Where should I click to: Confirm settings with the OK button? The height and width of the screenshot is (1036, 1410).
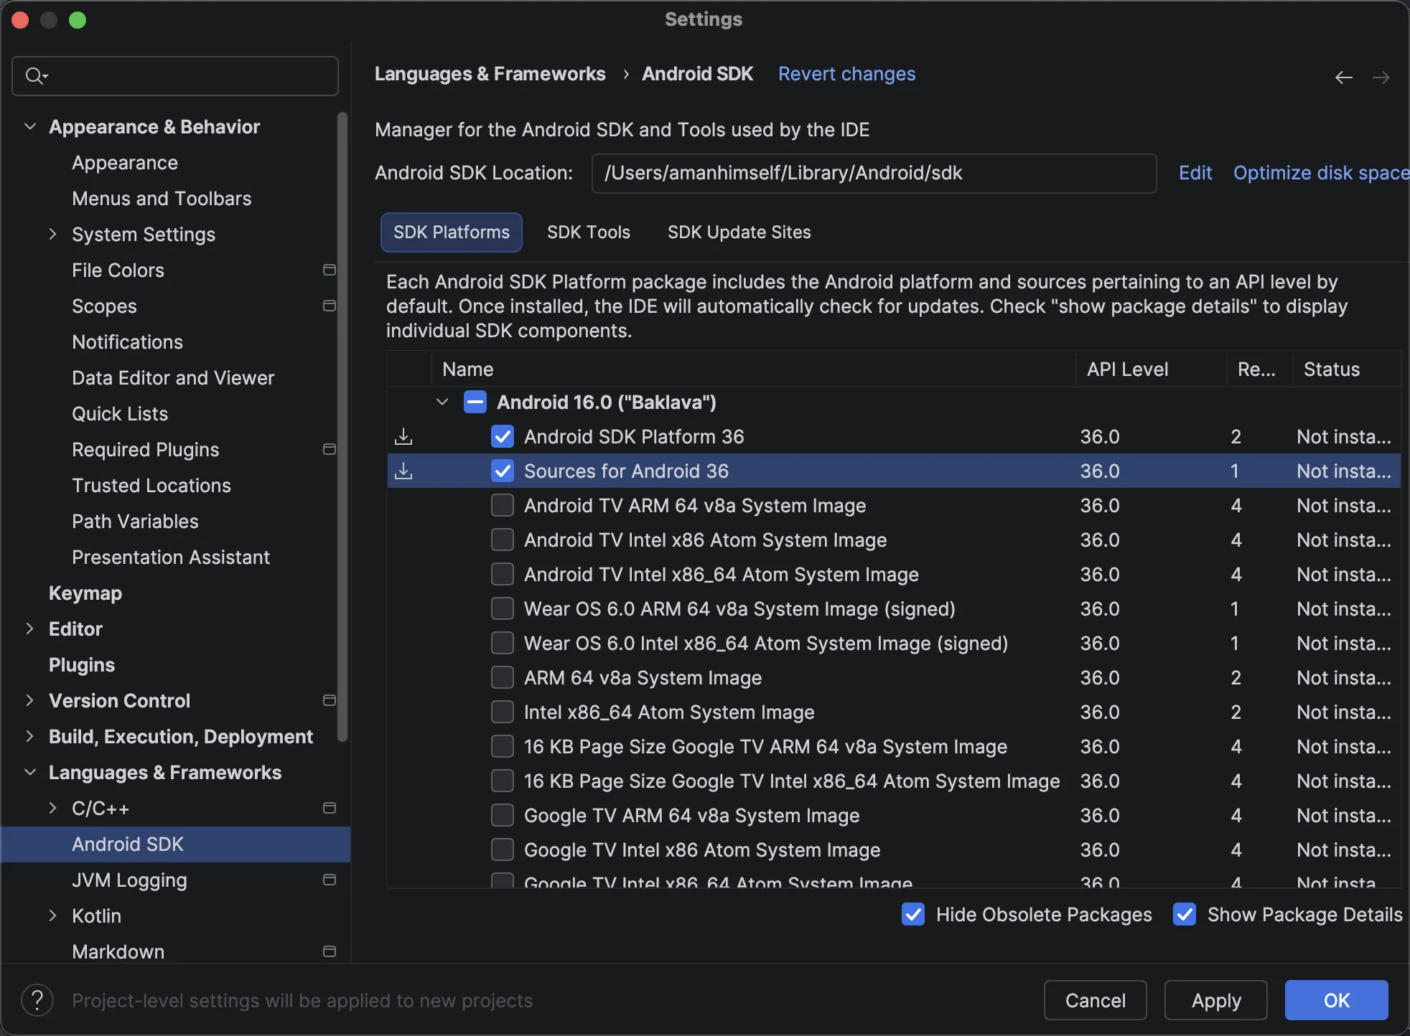pos(1337,1000)
